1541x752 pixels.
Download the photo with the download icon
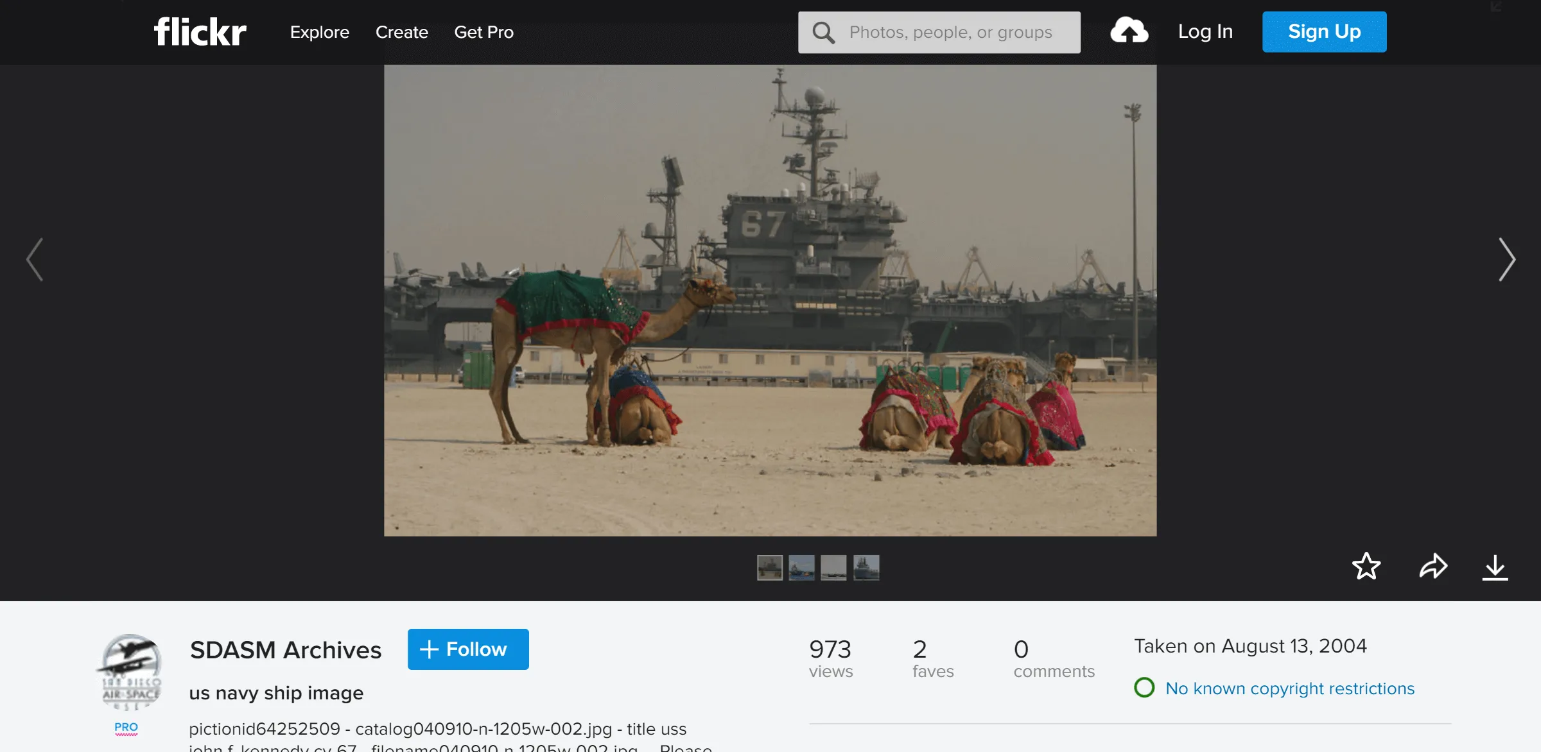coord(1495,567)
